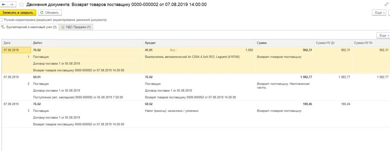Click the refresh icon in the Обновить button
This screenshot has height=151, width=390.
tap(42, 13)
